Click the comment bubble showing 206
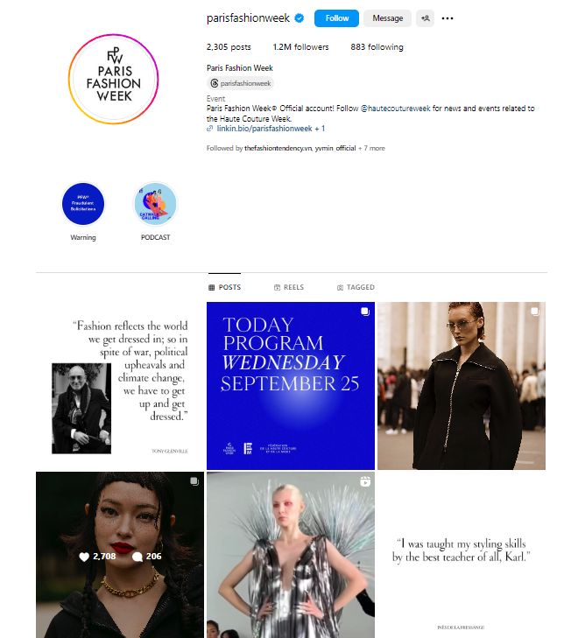Screen dimensions: 578x638 click(137, 557)
